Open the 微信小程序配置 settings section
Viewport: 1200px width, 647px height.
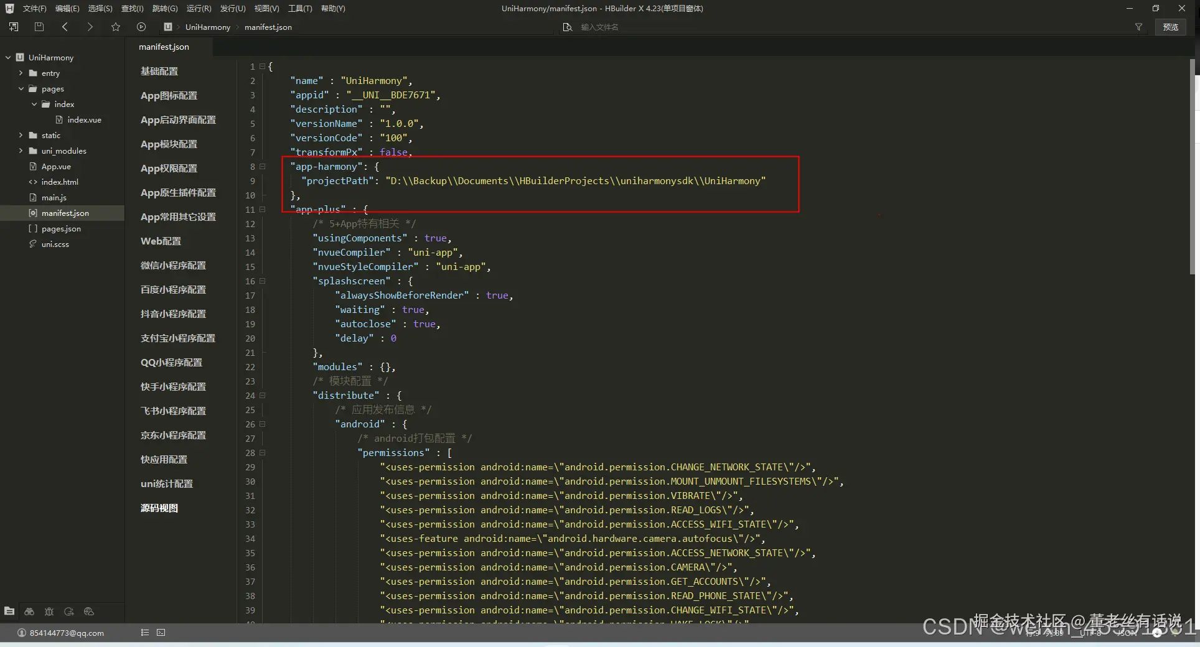pos(173,265)
